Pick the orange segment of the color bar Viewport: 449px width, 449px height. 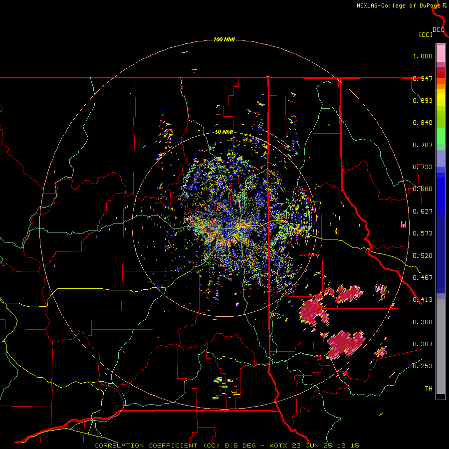[441, 86]
